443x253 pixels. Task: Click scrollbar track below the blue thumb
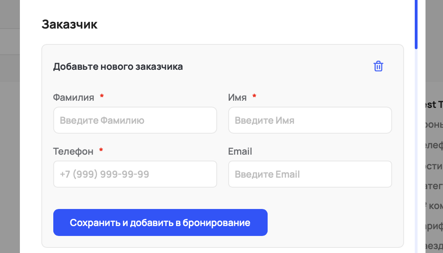tap(416, 151)
